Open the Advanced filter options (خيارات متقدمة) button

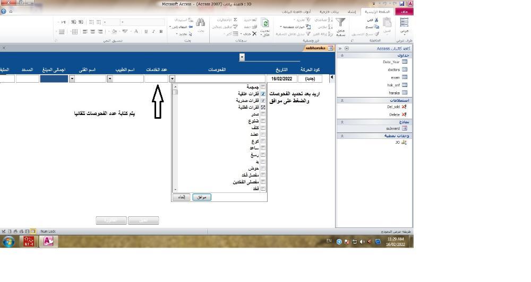tap(295, 27)
